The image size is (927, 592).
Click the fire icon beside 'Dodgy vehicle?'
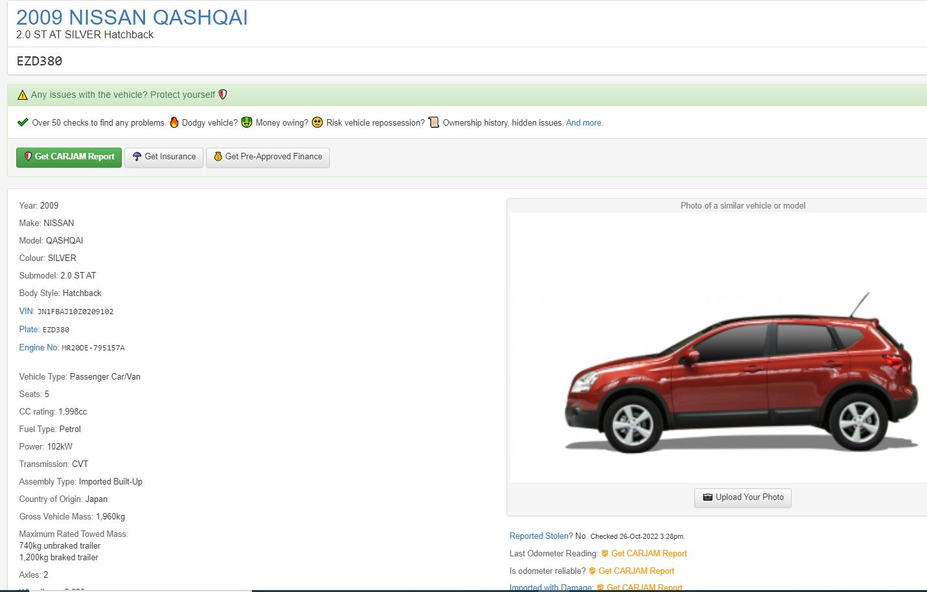pos(174,122)
